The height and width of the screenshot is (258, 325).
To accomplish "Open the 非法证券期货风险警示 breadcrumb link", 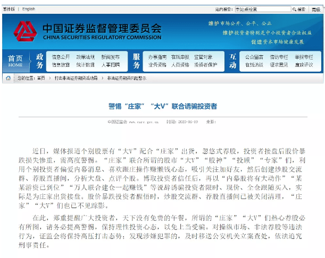I will point(127,78).
